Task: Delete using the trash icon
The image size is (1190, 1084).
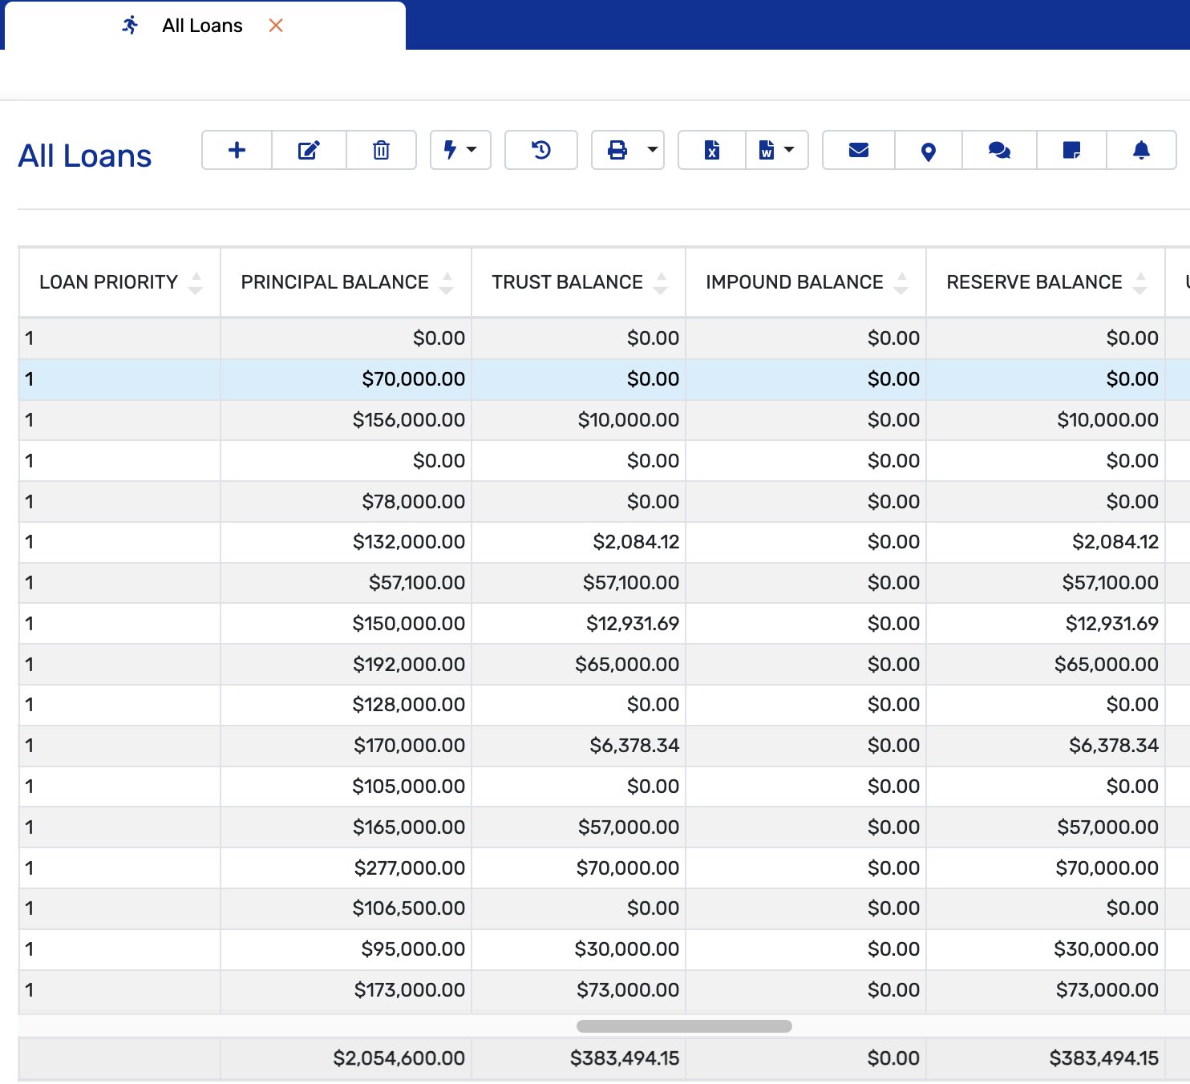Action: point(381,149)
